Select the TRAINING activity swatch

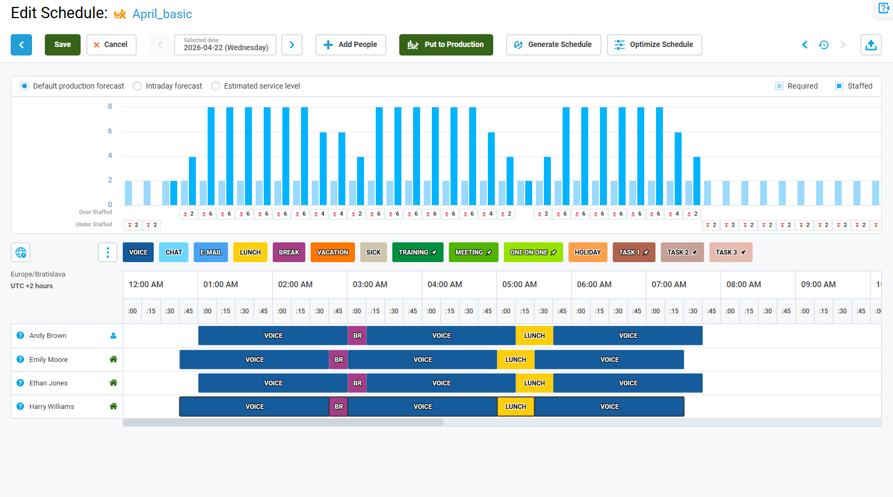click(418, 253)
